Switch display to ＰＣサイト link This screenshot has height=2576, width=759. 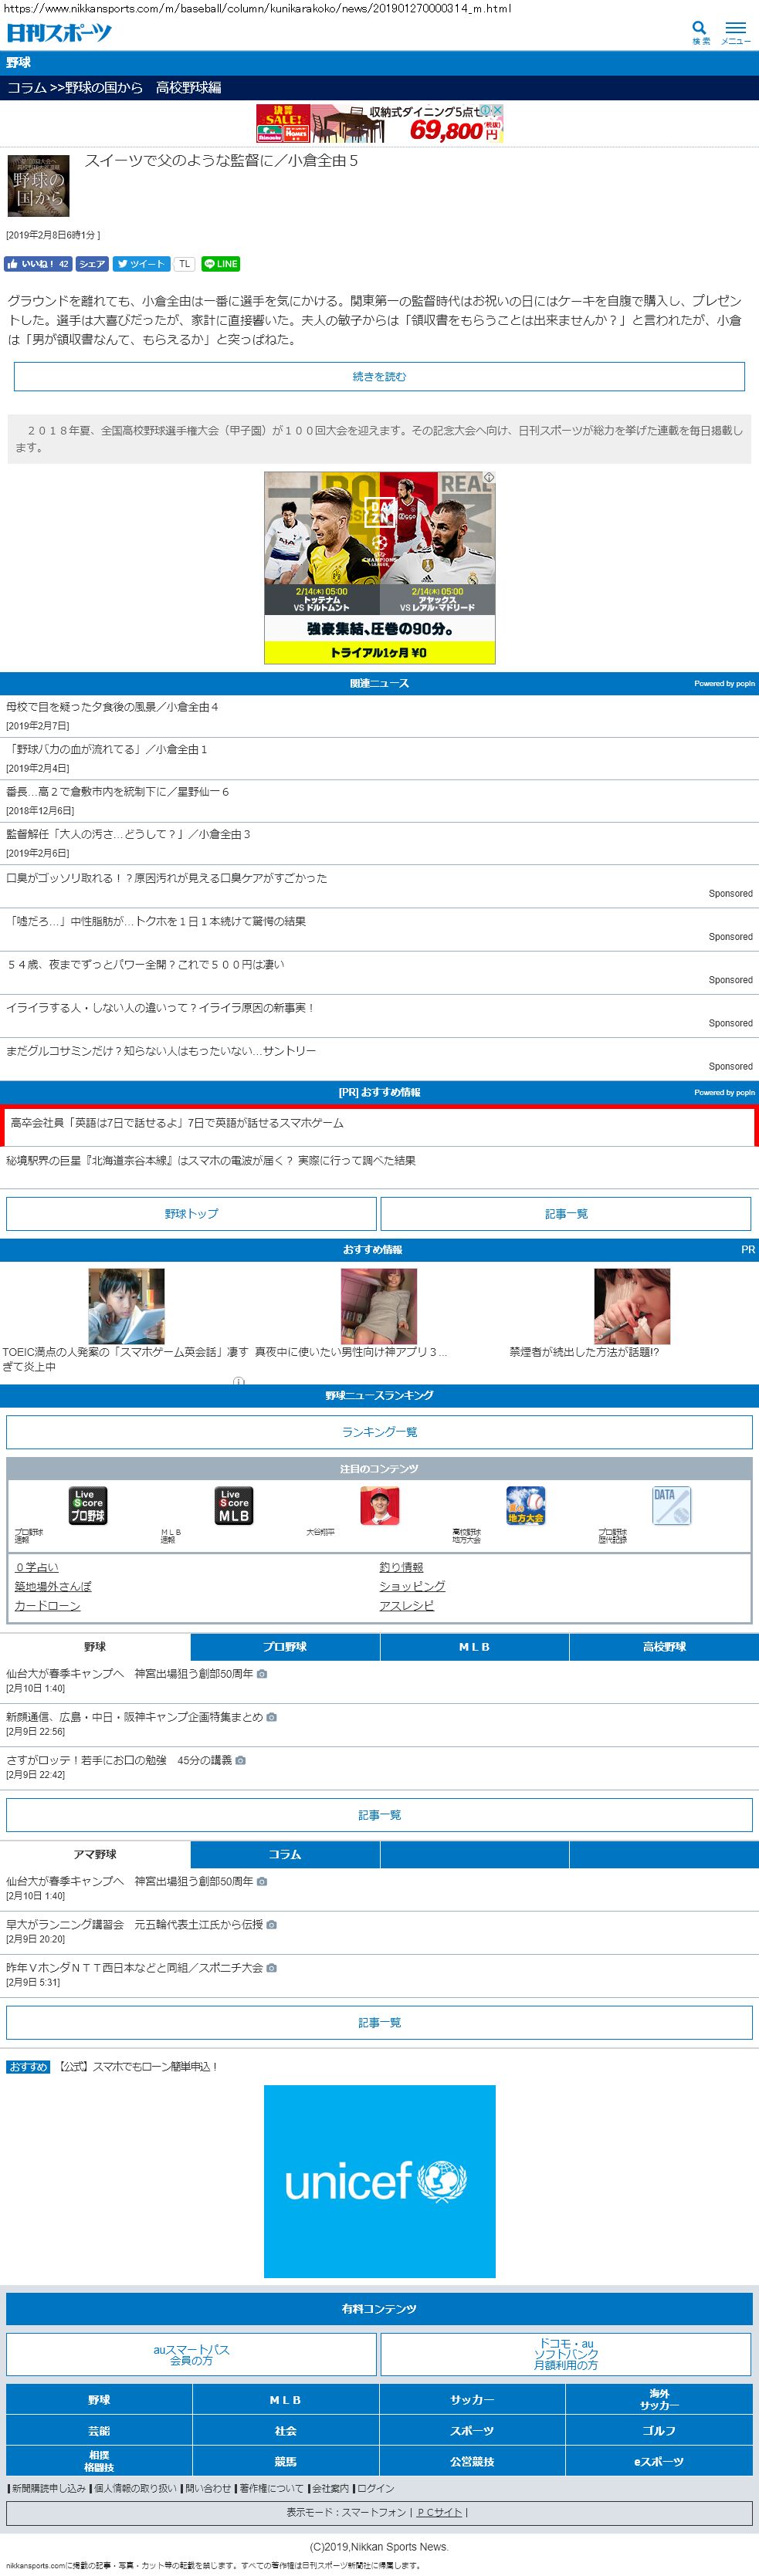pyautogui.click(x=439, y=2512)
